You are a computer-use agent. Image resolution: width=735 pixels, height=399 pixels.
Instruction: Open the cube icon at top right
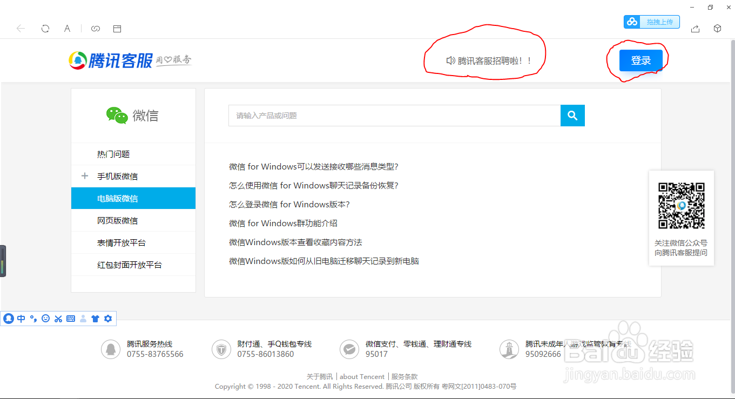(718, 29)
